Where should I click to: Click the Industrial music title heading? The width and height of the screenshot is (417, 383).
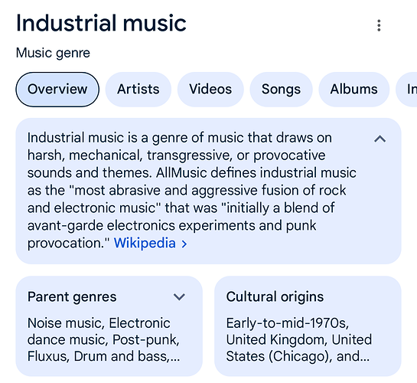click(x=101, y=23)
